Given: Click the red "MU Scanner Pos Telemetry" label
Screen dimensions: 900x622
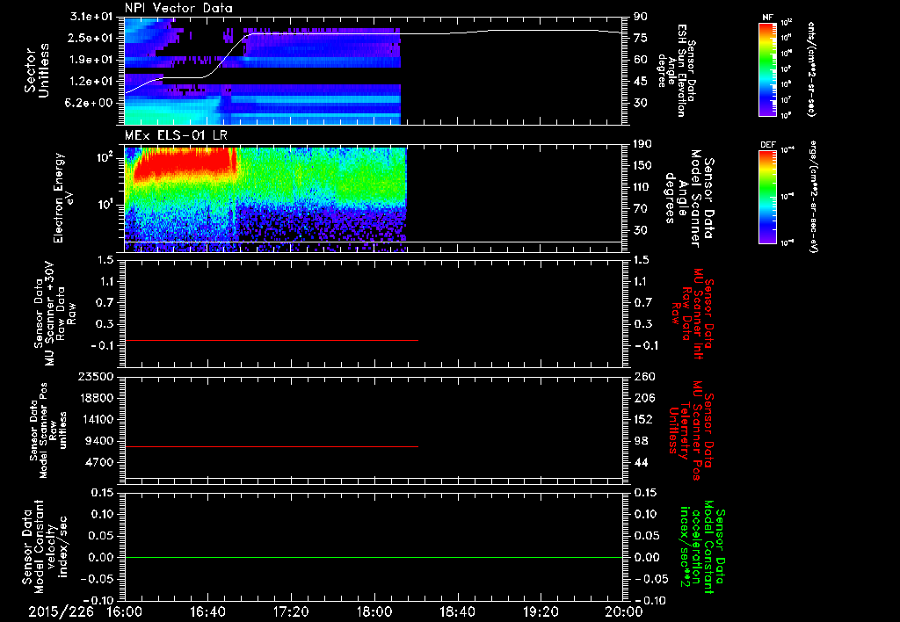Looking at the screenshot, I should 691,431.
